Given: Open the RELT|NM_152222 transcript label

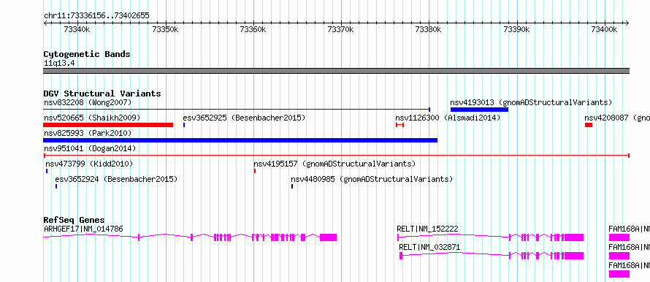Looking at the screenshot, I should pyautogui.click(x=427, y=229).
